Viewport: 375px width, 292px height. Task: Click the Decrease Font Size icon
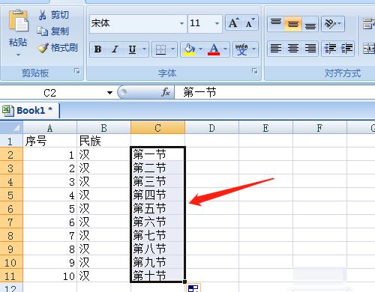coord(250,23)
